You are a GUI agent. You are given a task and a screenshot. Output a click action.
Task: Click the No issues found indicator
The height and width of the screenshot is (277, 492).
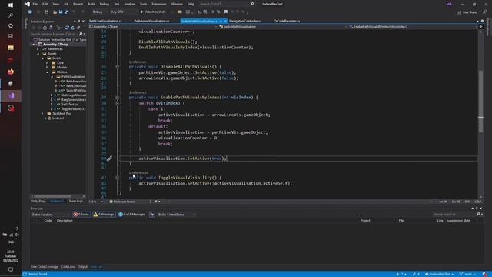pyautogui.click(x=123, y=202)
